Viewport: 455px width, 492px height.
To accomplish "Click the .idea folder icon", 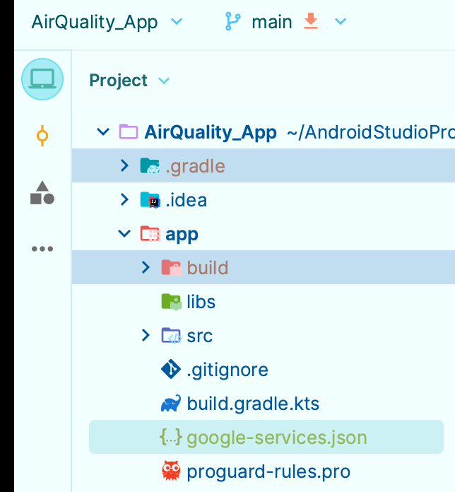I will (x=150, y=200).
